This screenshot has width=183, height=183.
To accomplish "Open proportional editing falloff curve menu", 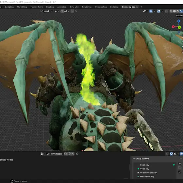I will click(x=76, y=11).
